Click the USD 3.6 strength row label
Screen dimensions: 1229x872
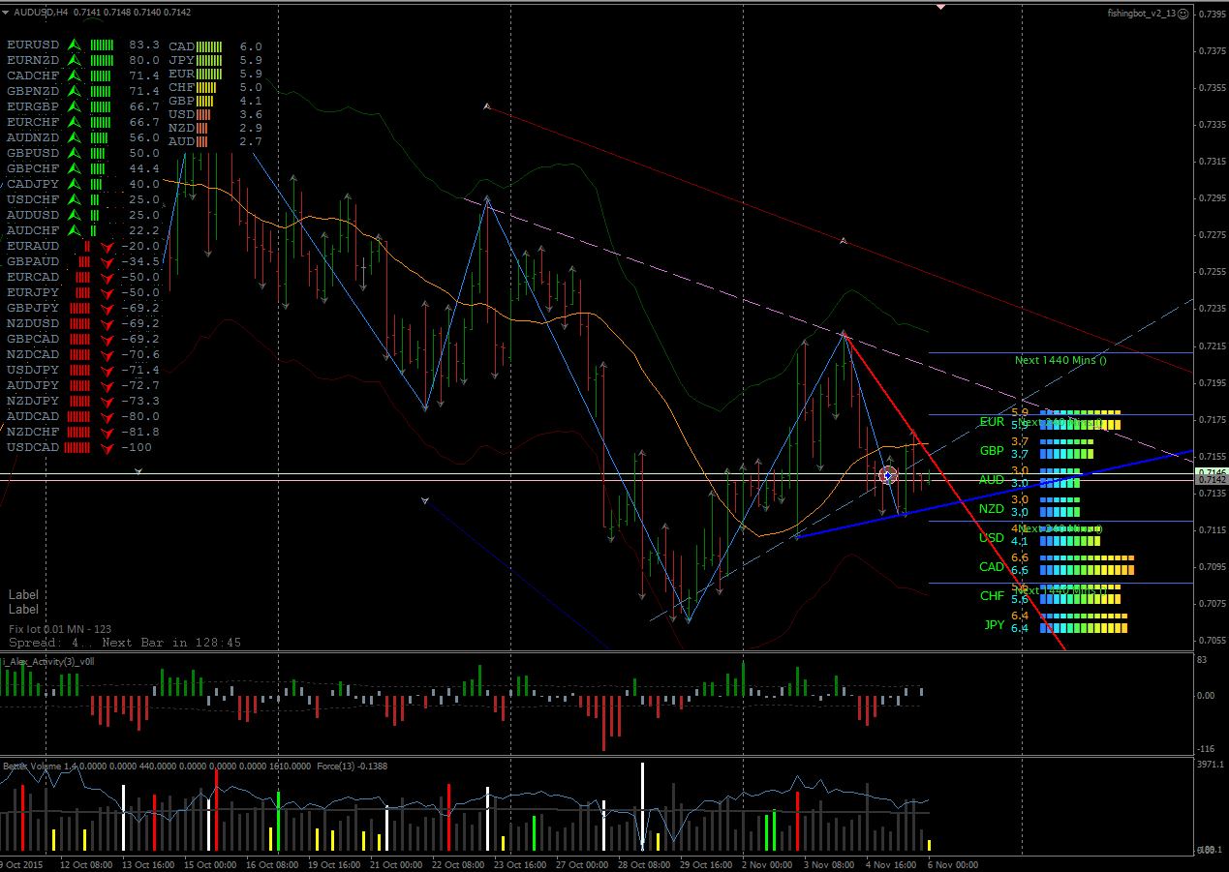click(x=181, y=114)
